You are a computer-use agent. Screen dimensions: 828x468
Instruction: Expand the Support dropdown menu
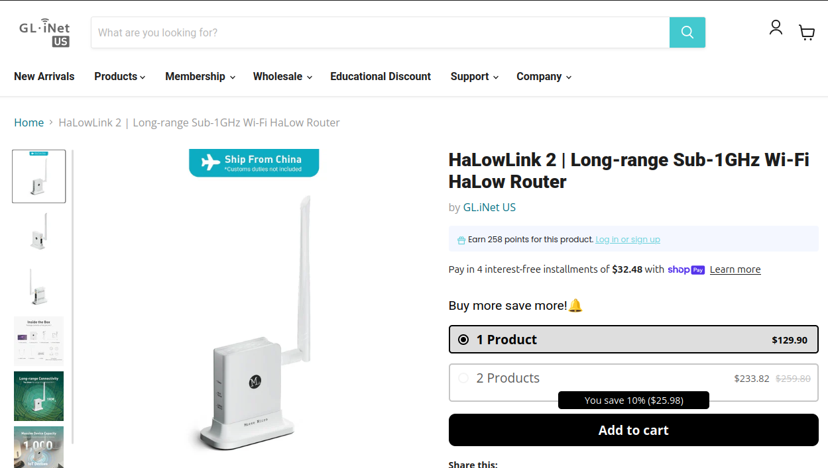pyautogui.click(x=474, y=77)
